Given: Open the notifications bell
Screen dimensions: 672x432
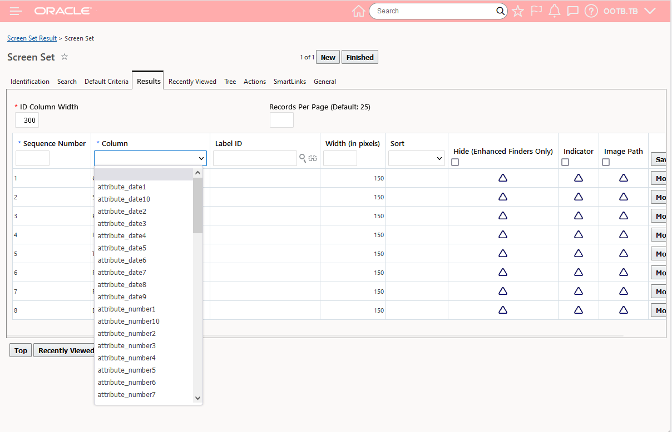Looking at the screenshot, I should pos(554,11).
